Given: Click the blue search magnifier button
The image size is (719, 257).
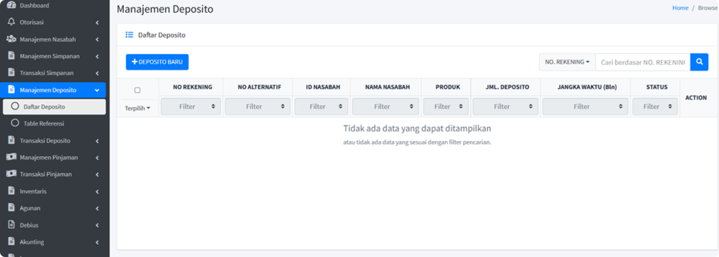Looking at the screenshot, I should coord(699,62).
